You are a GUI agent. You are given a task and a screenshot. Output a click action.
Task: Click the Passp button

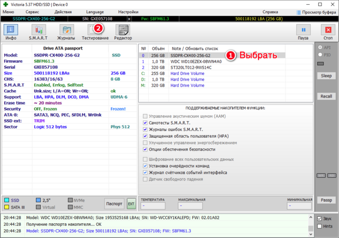[325, 200]
